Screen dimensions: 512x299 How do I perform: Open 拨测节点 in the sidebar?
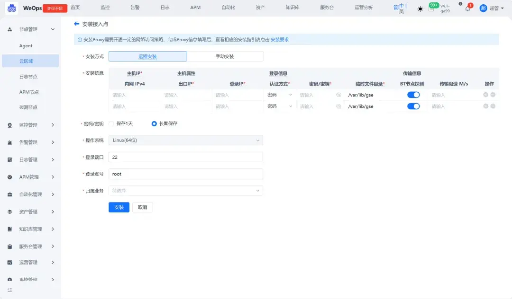pos(28,107)
